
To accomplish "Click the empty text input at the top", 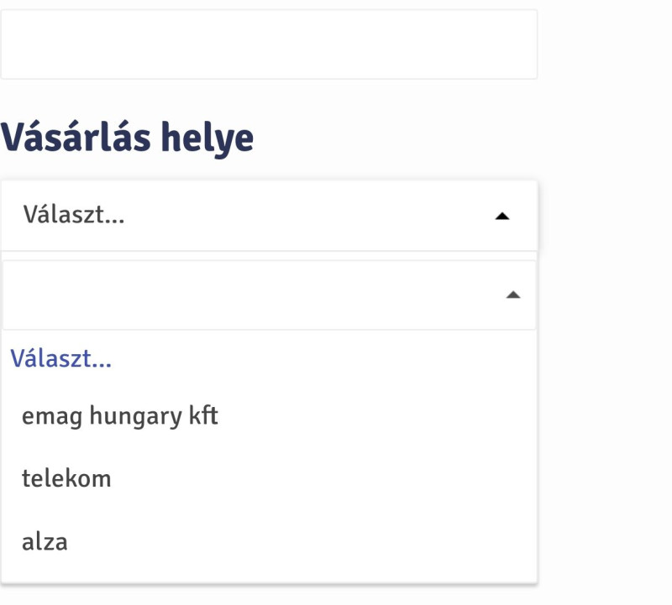I will tap(269, 44).
